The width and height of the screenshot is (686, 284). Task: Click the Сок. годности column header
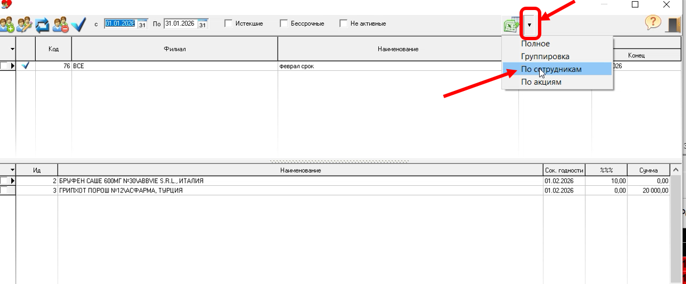point(564,170)
